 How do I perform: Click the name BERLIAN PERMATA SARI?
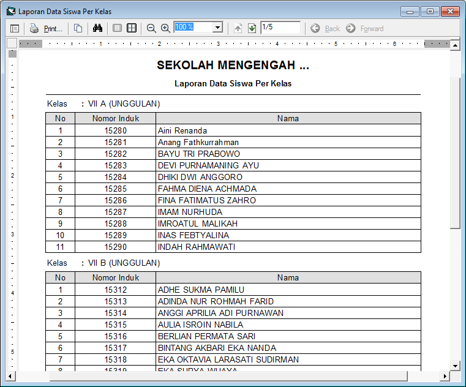pyautogui.click(x=206, y=336)
